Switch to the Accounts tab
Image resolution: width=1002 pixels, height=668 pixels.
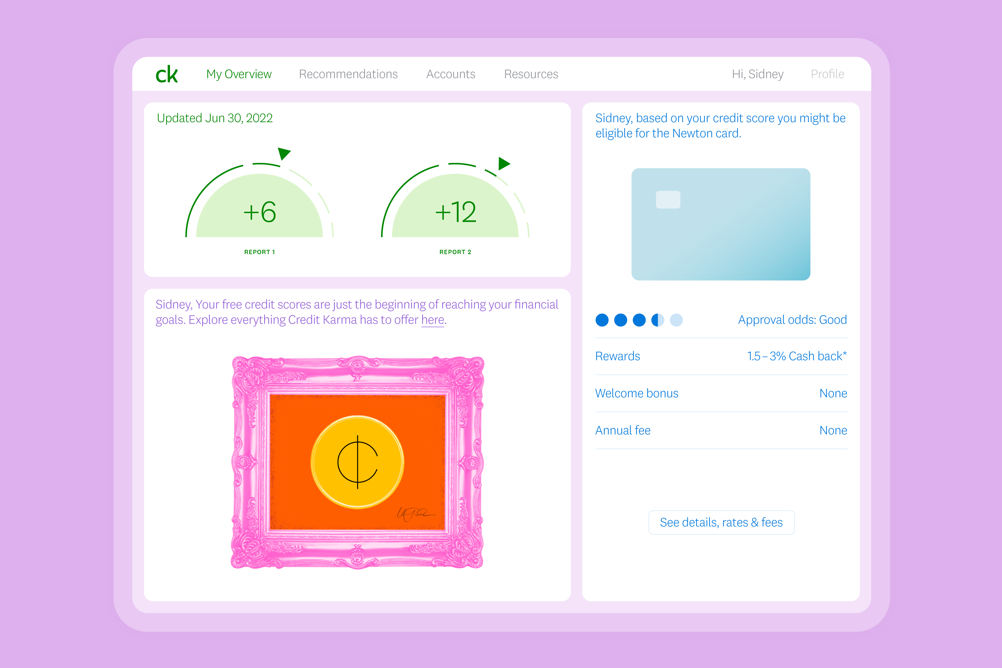tap(451, 74)
